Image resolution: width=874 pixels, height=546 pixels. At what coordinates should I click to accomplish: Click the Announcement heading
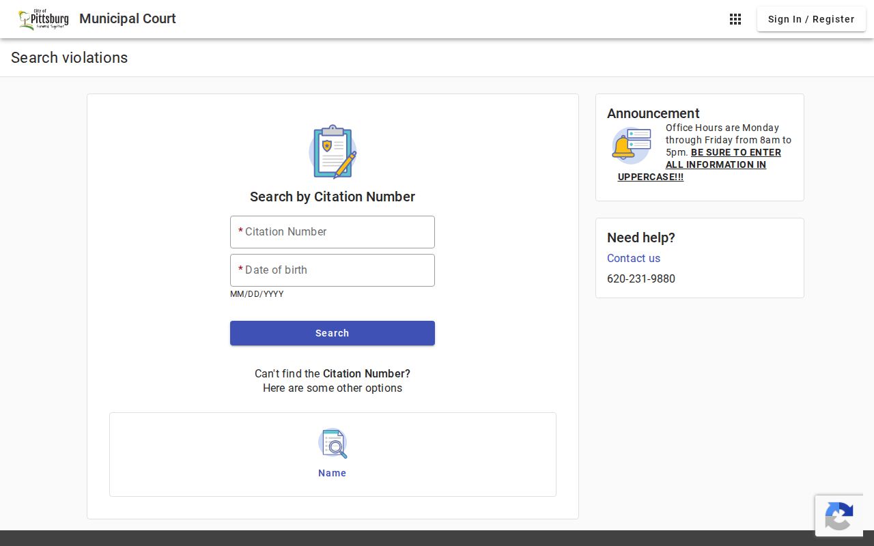coord(653,113)
